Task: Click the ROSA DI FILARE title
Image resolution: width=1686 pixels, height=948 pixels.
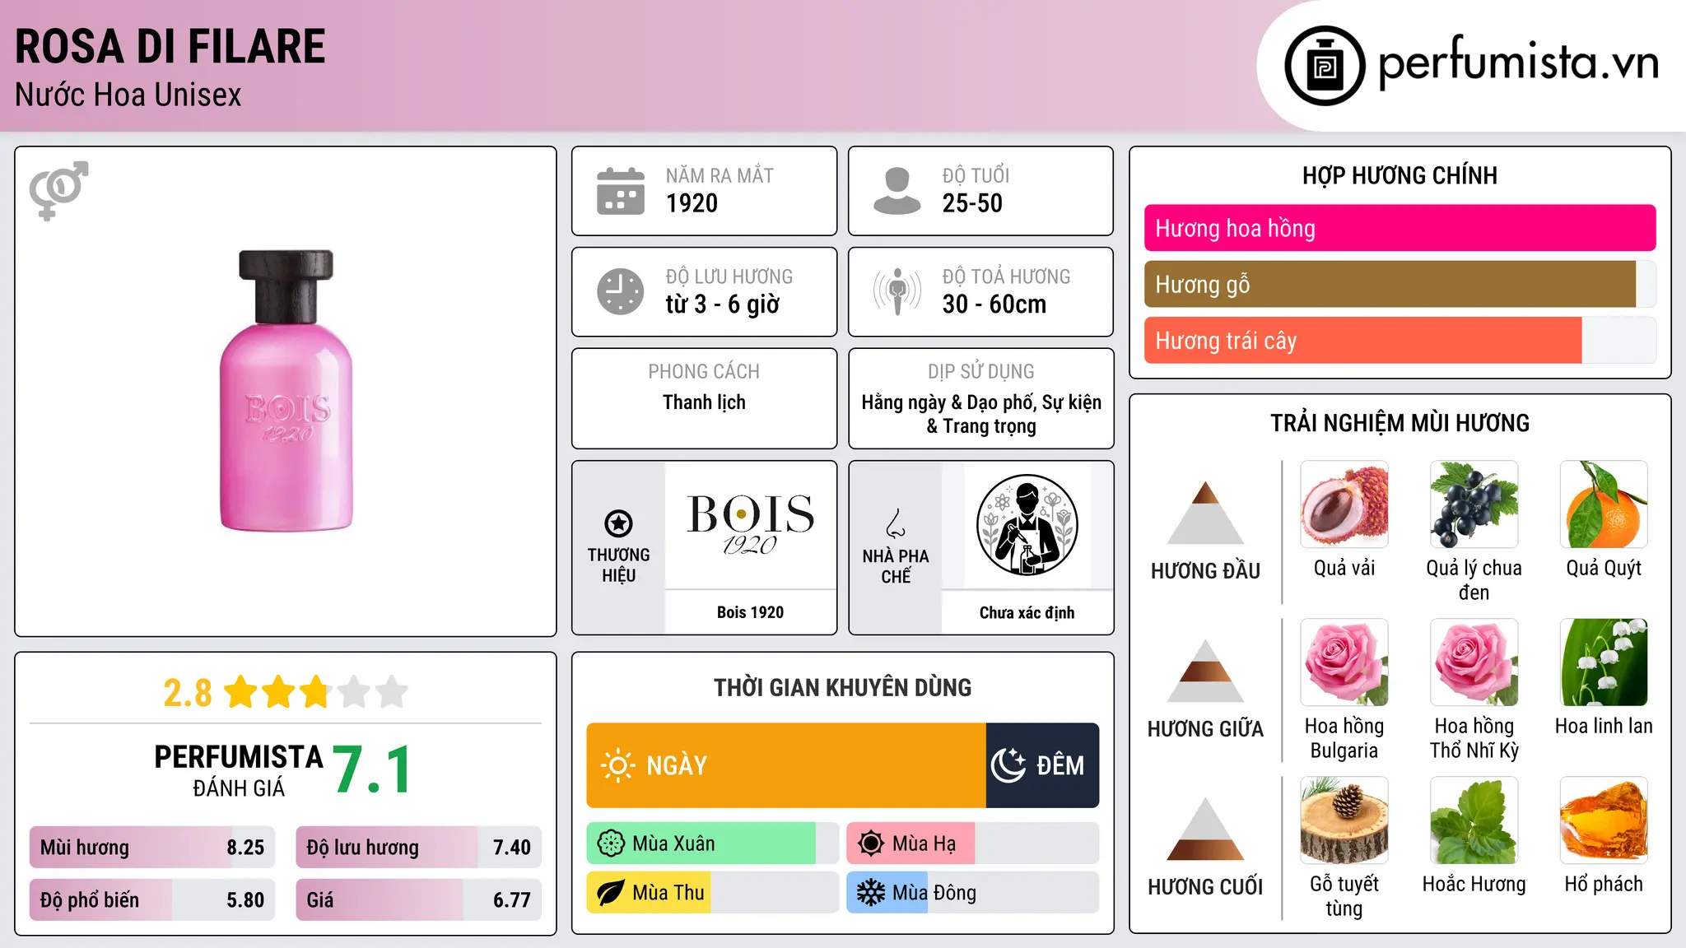Action: [170, 46]
